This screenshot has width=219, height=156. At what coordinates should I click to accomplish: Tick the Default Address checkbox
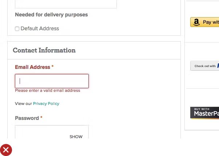pyautogui.click(x=17, y=29)
